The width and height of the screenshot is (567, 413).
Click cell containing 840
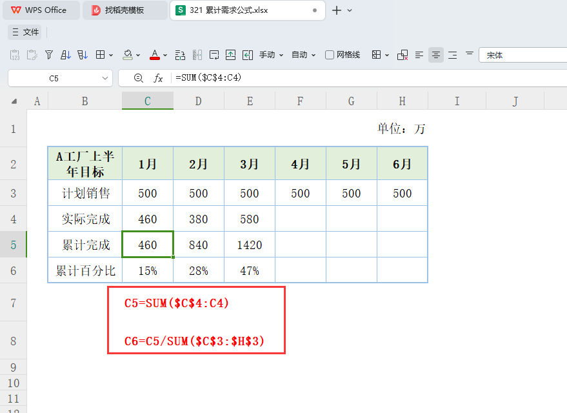199,245
